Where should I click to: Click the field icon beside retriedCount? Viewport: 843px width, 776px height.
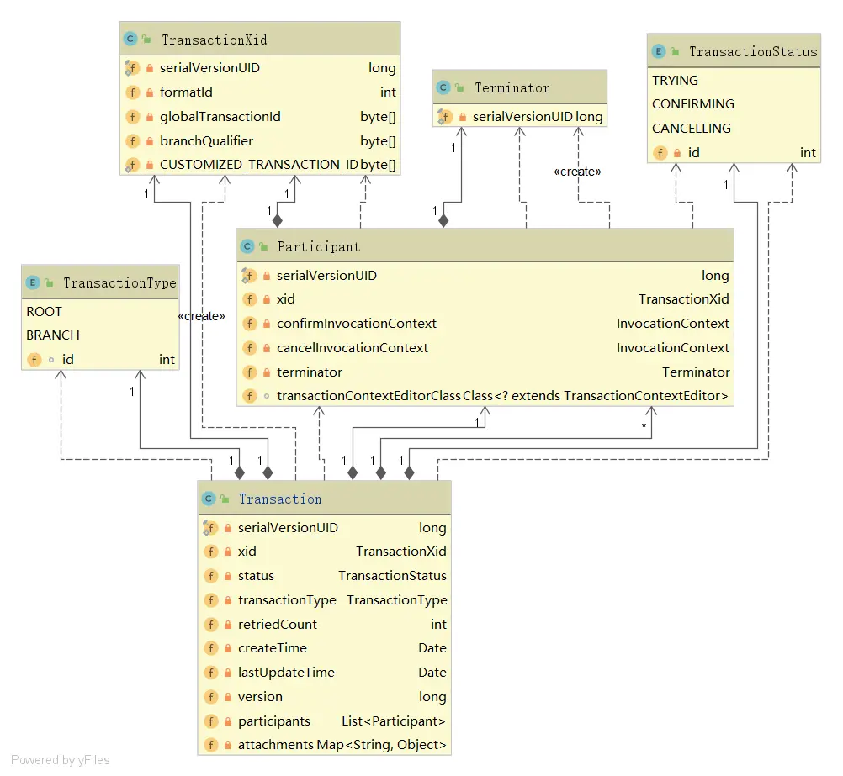210,625
